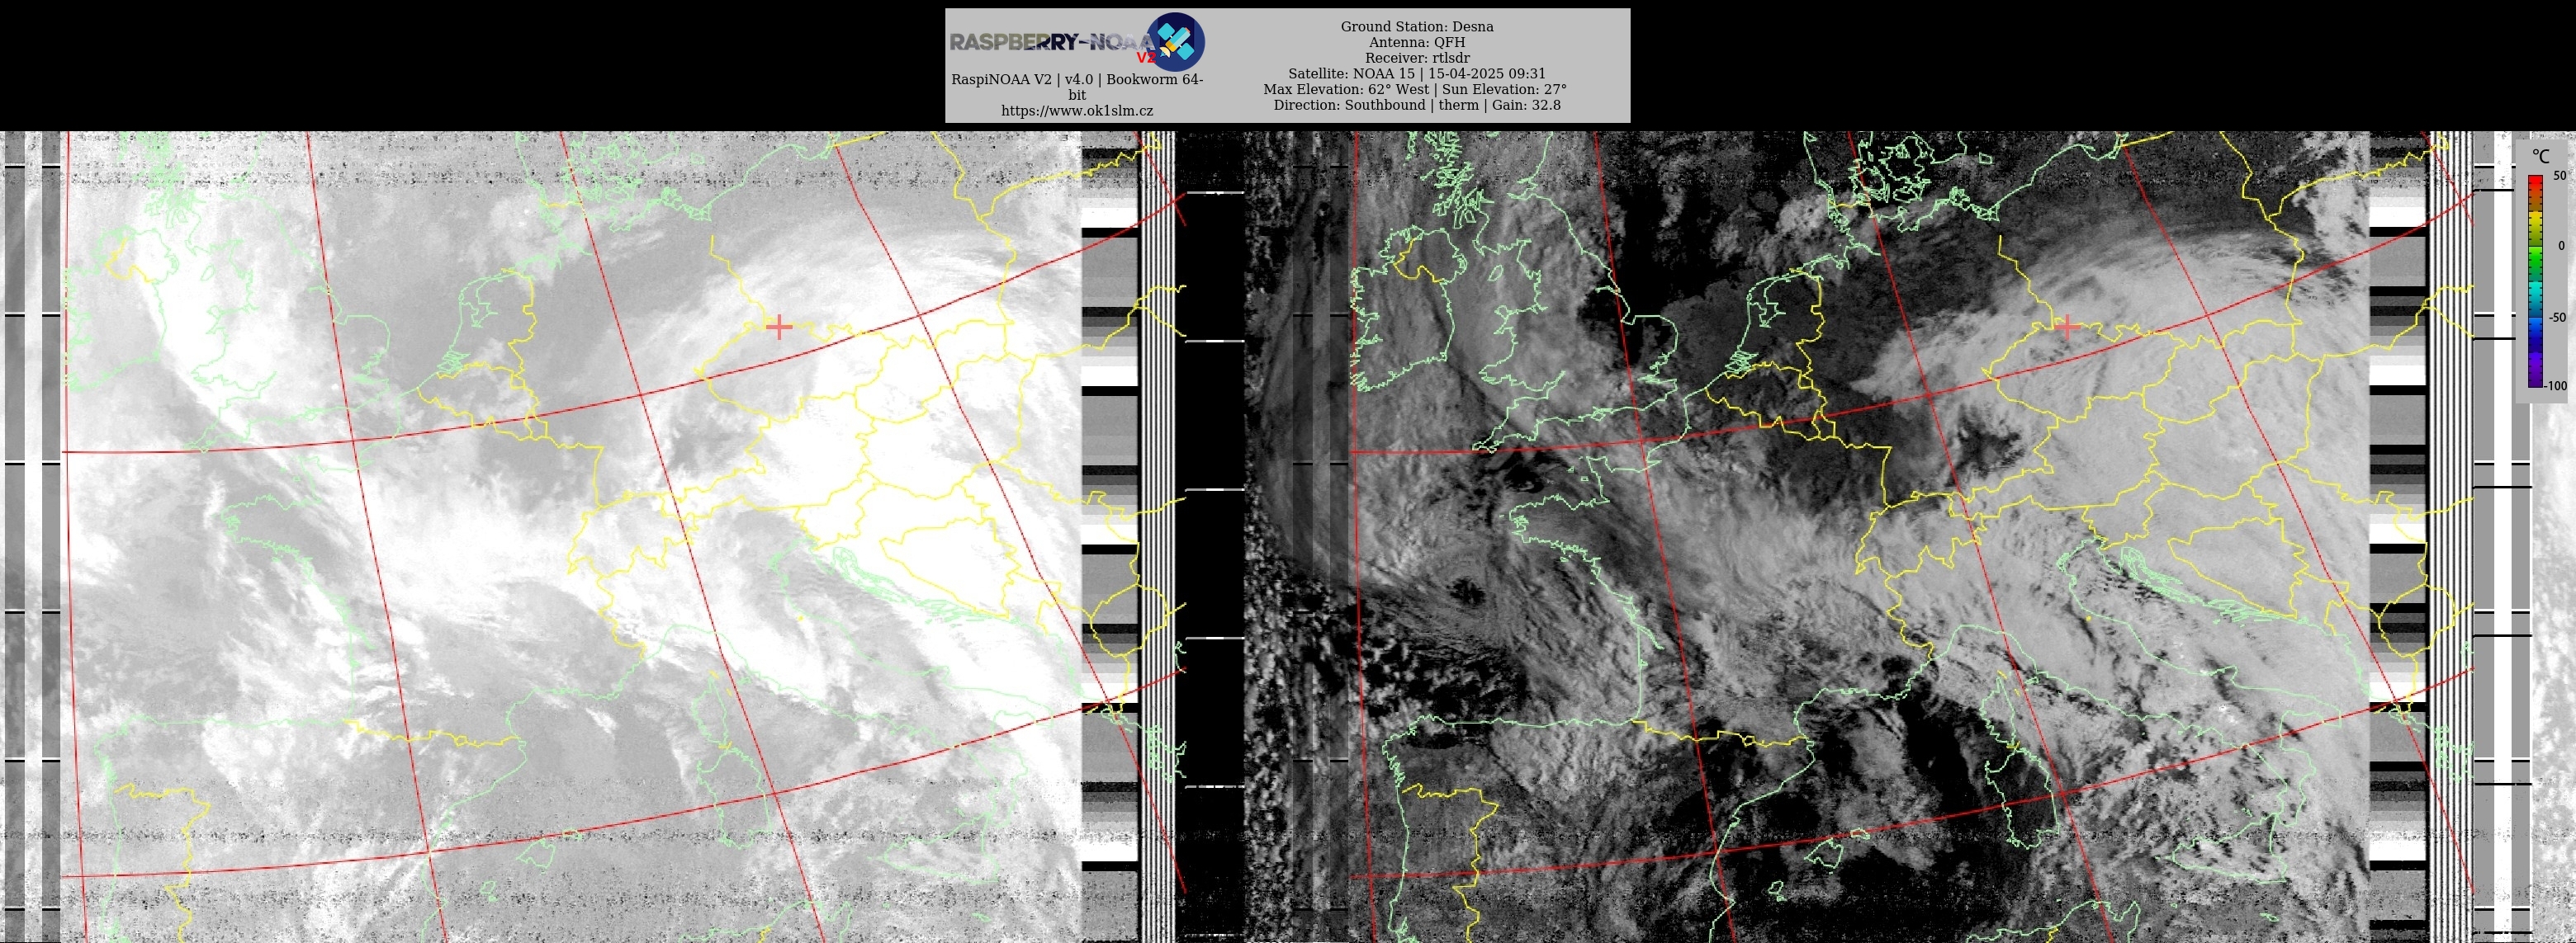Select the 'RaspiNOAA V2 | v4.0 | Bookworm 64-bit' text
2576x943 pixels.
coord(1077,88)
